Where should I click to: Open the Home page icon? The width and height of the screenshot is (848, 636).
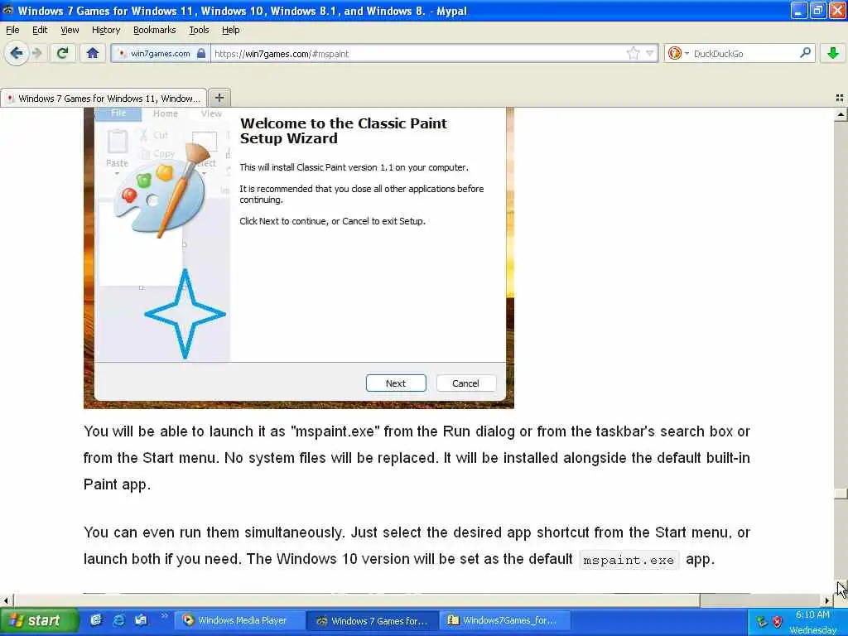[x=93, y=53]
